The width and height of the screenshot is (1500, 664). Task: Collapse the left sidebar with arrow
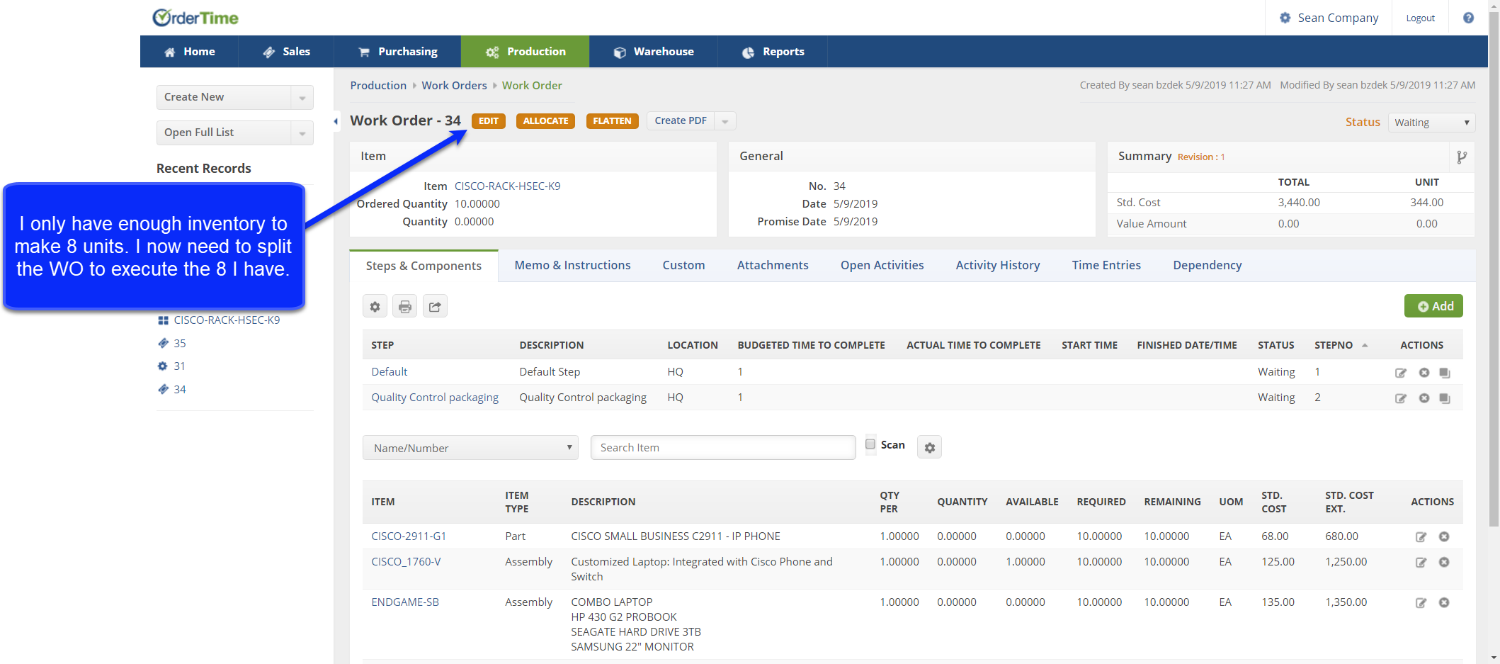(336, 121)
